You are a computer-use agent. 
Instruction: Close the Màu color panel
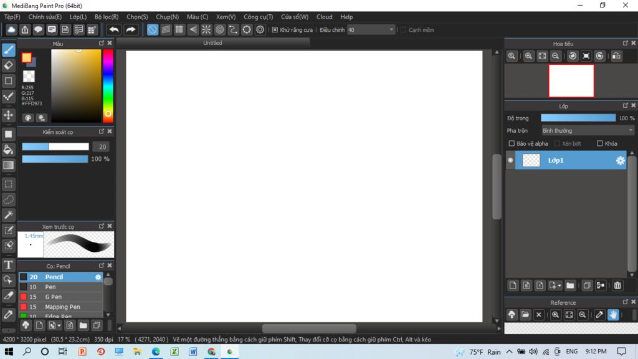[110, 43]
